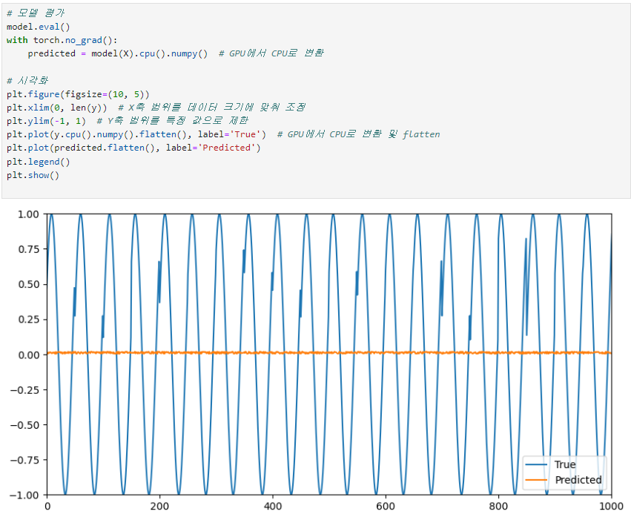Click the y-axis tick label −0.75
The width and height of the screenshot is (631, 523).
pos(24,460)
